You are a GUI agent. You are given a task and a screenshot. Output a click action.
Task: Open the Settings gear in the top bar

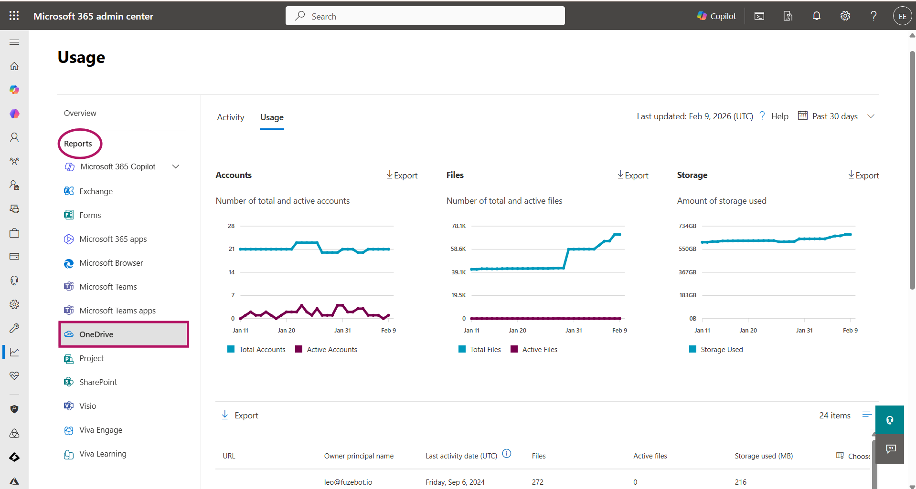coord(845,16)
